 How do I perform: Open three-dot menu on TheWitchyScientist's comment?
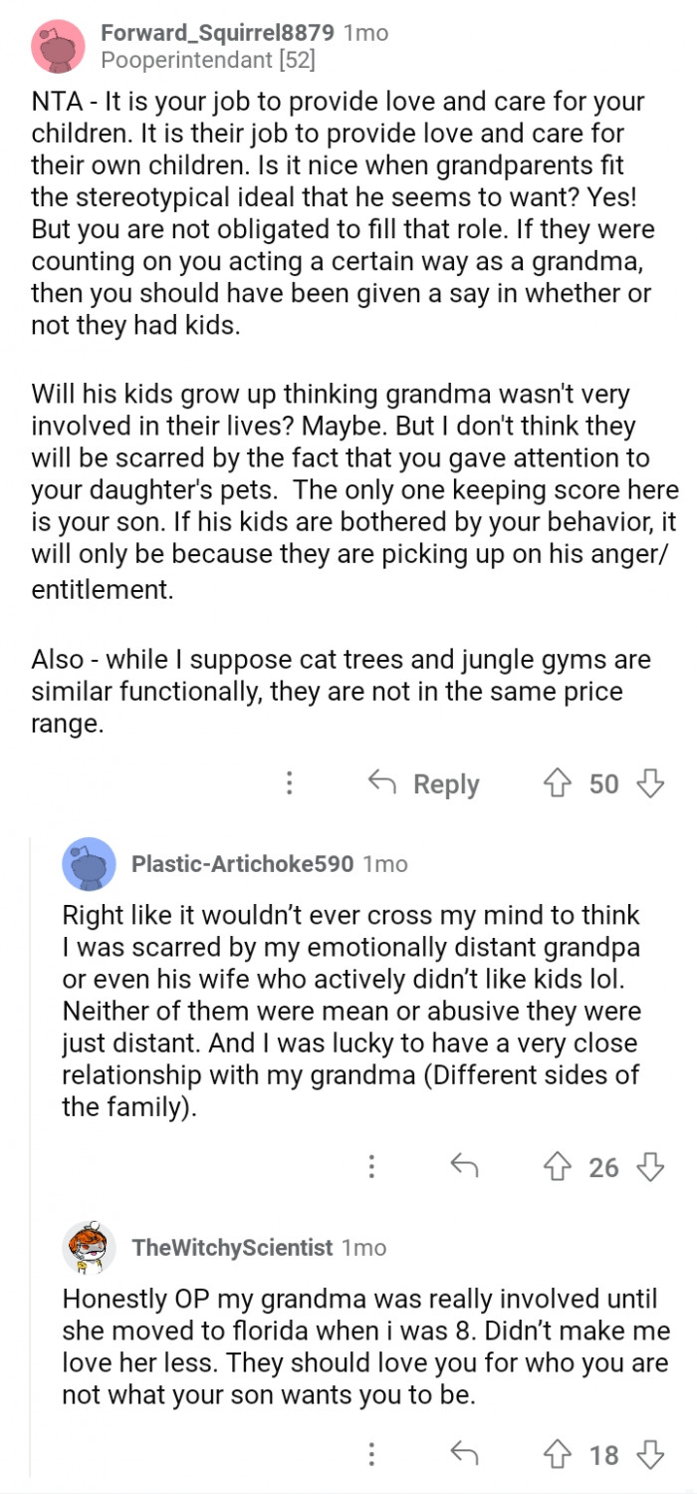coord(371,1455)
